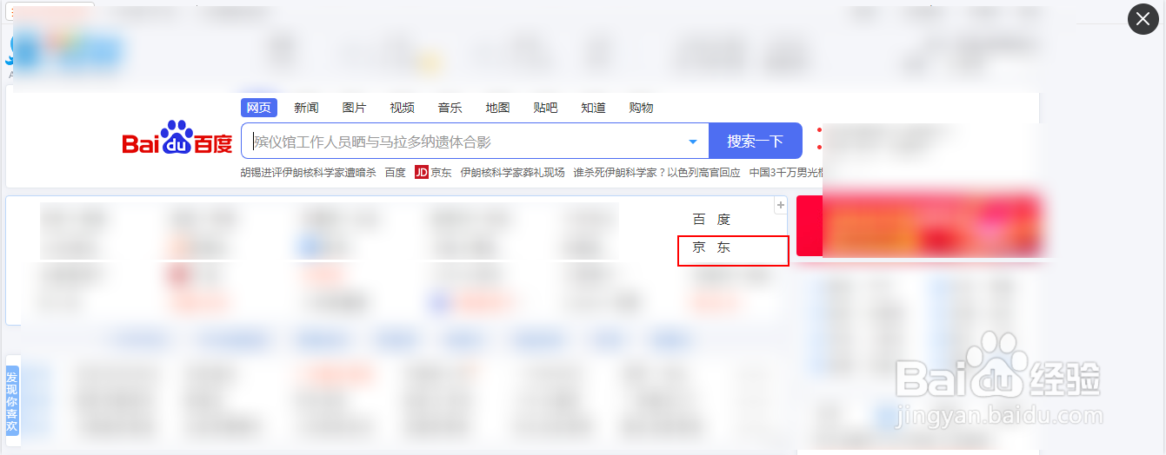Image resolution: width=1166 pixels, height=455 pixels.
Task: Click the 搜索一下 search button
Action: coord(755,141)
